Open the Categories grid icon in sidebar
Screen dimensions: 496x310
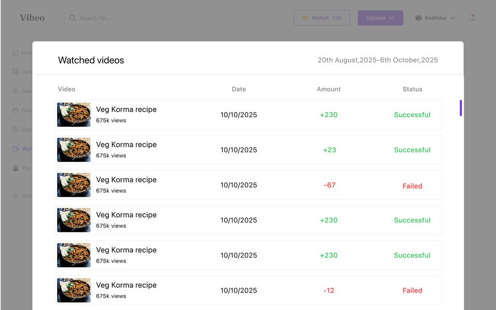pyautogui.click(x=15, y=72)
